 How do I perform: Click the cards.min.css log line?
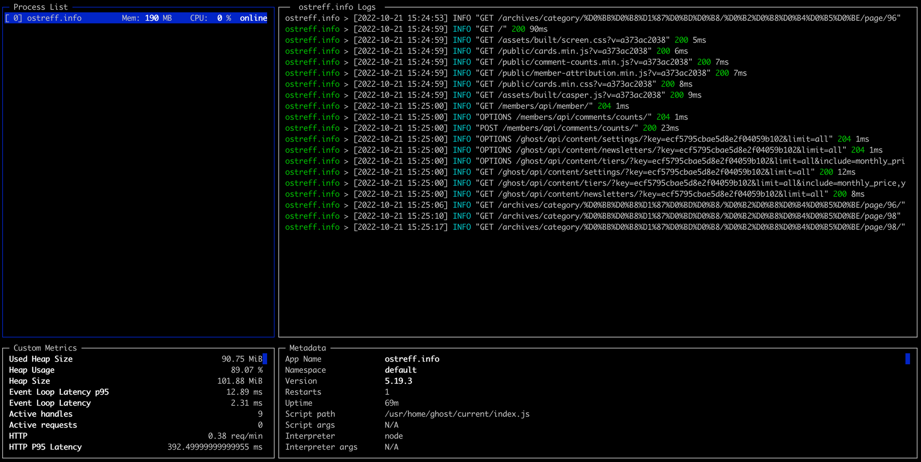pyautogui.click(x=489, y=84)
